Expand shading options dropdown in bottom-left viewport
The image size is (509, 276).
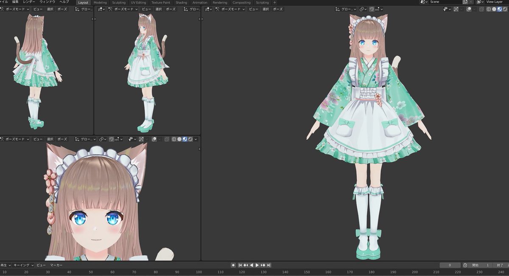pyautogui.click(x=196, y=139)
